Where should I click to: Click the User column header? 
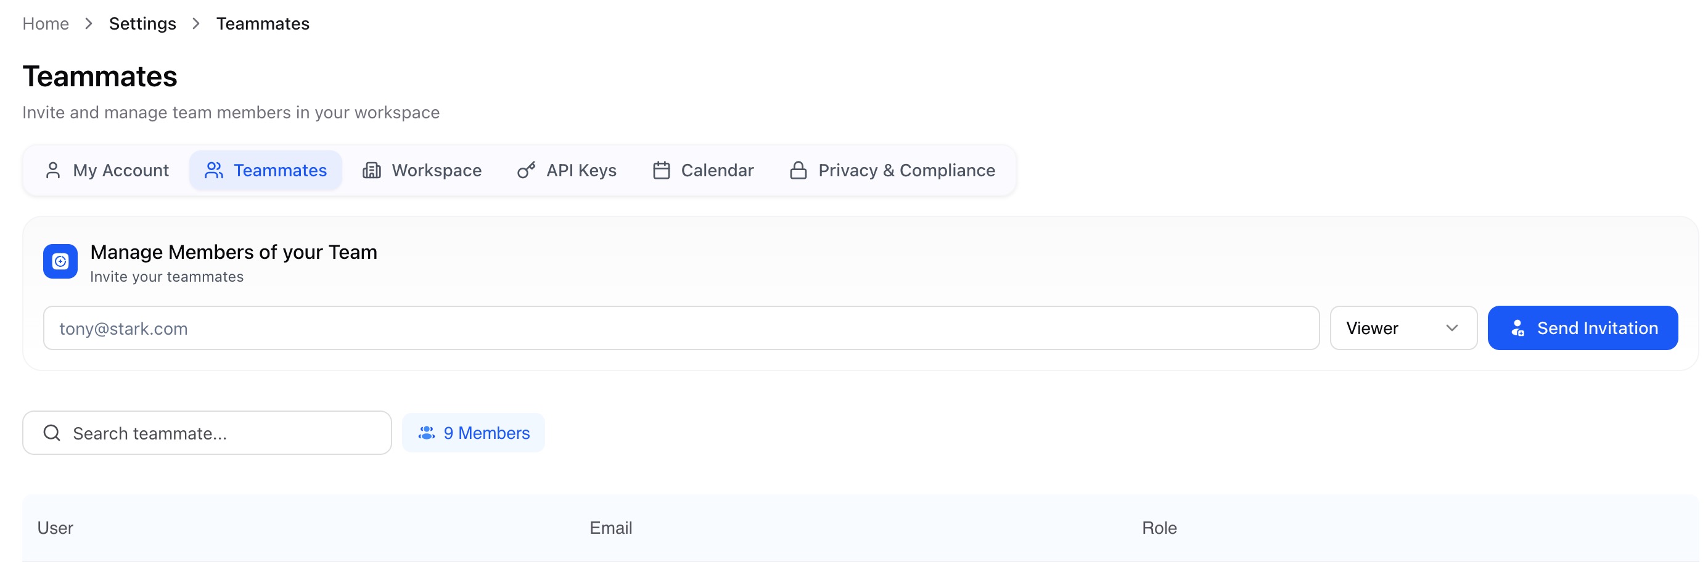(55, 528)
